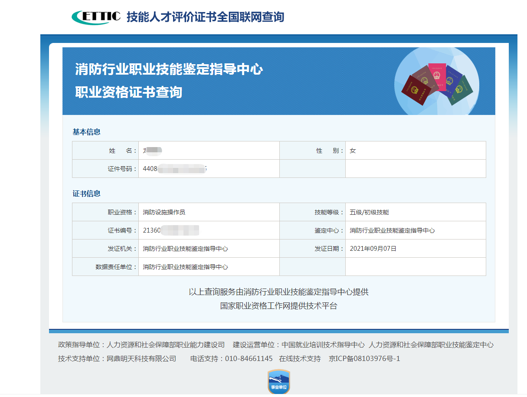Click the 性 别 label cell
The image size is (527, 397).
(x=312, y=151)
